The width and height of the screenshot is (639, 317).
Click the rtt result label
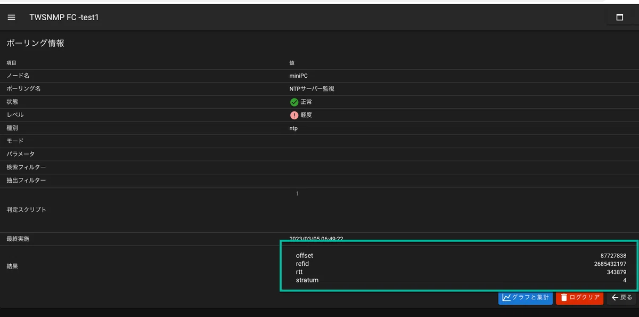click(x=299, y=272)
